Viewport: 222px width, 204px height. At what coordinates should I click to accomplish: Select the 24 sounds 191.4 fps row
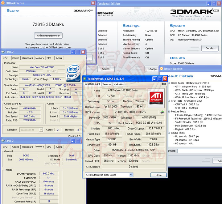point(187,140)
